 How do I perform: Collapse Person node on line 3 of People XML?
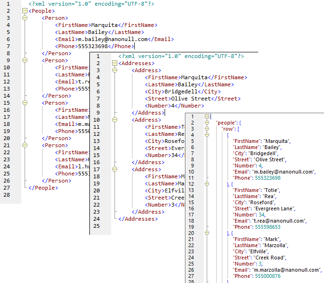point(25,18)
